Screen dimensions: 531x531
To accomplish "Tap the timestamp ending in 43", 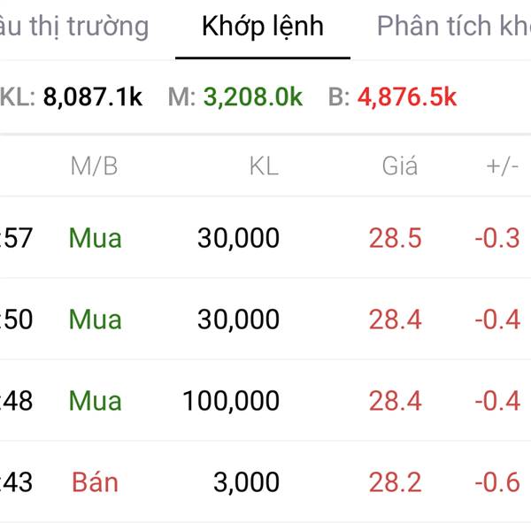I will [16, 482].
